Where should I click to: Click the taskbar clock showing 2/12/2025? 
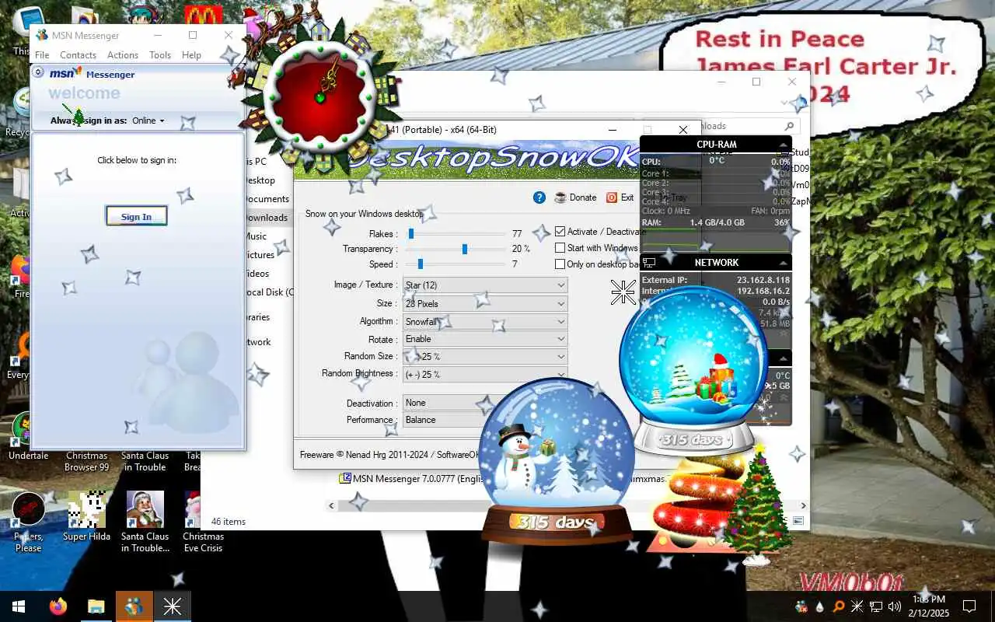(x=930, y=606)
